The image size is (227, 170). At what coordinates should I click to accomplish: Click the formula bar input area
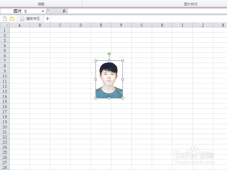point(147,11)
